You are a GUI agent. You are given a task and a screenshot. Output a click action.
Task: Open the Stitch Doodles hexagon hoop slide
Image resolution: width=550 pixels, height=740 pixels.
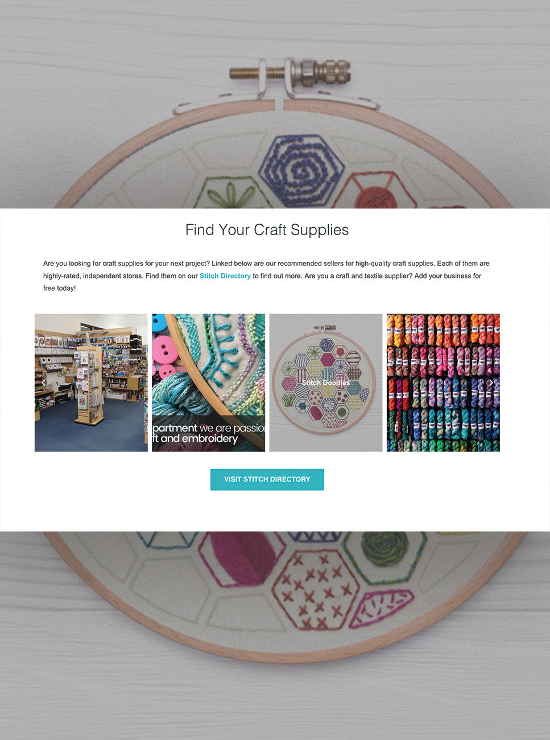[326, 383]
